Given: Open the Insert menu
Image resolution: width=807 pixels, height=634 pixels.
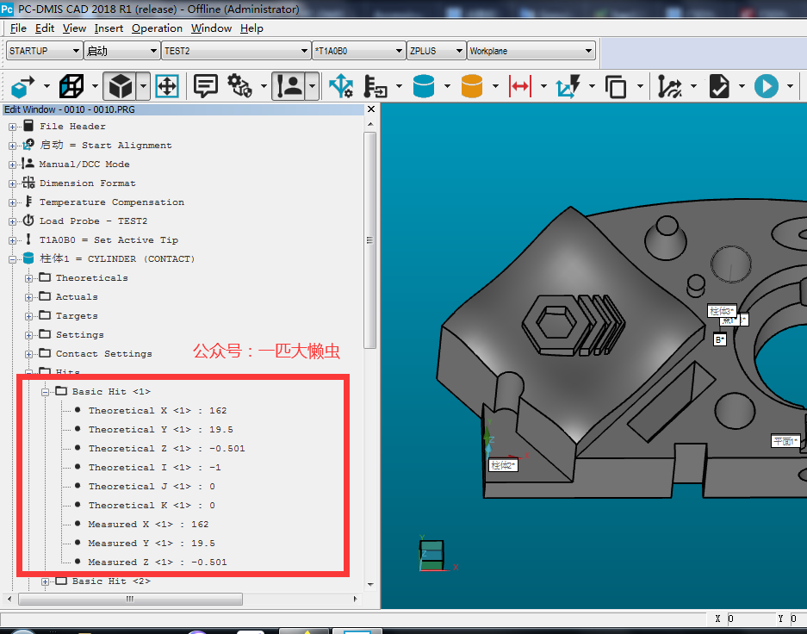Looking at the screenshot, I should [109, 28].
